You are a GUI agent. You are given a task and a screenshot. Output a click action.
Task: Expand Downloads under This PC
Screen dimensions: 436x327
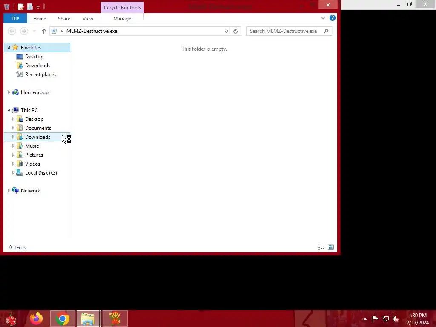click(13, 137)
